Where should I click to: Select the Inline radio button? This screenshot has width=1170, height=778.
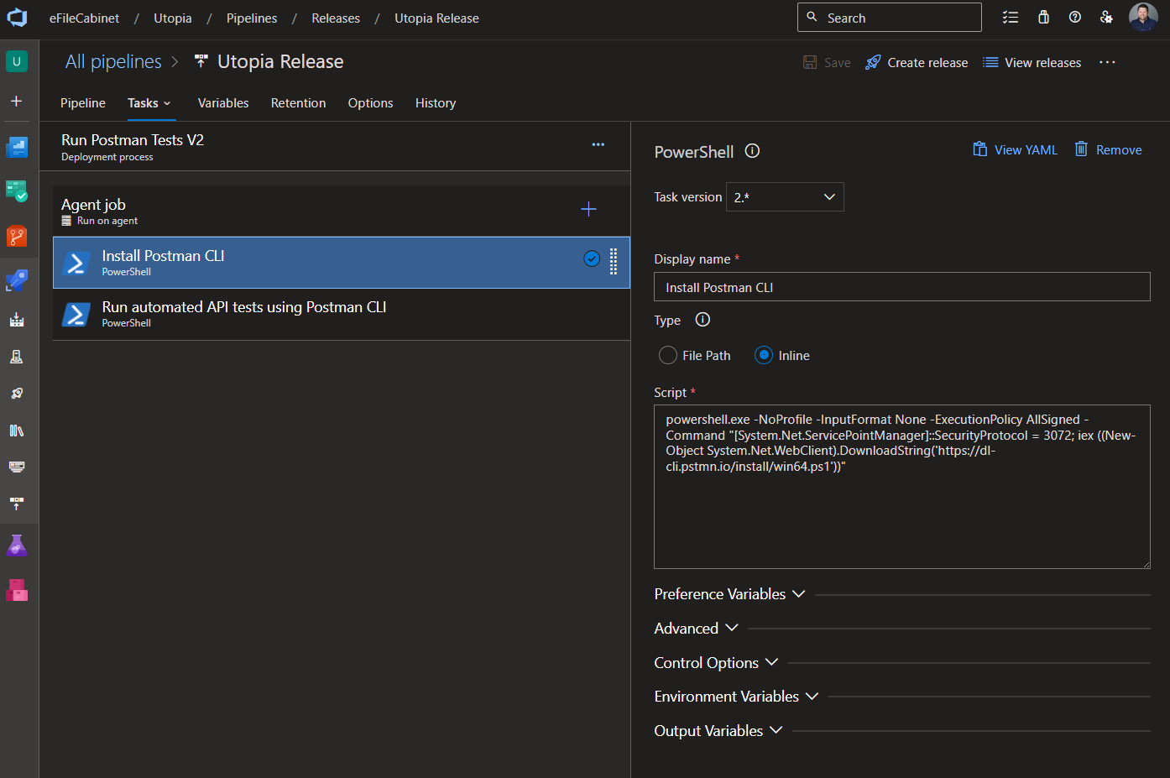pyautogui.click(x=764, y=356)
